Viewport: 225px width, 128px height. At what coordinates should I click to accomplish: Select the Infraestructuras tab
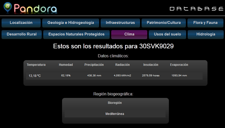(x=120, y=23)
